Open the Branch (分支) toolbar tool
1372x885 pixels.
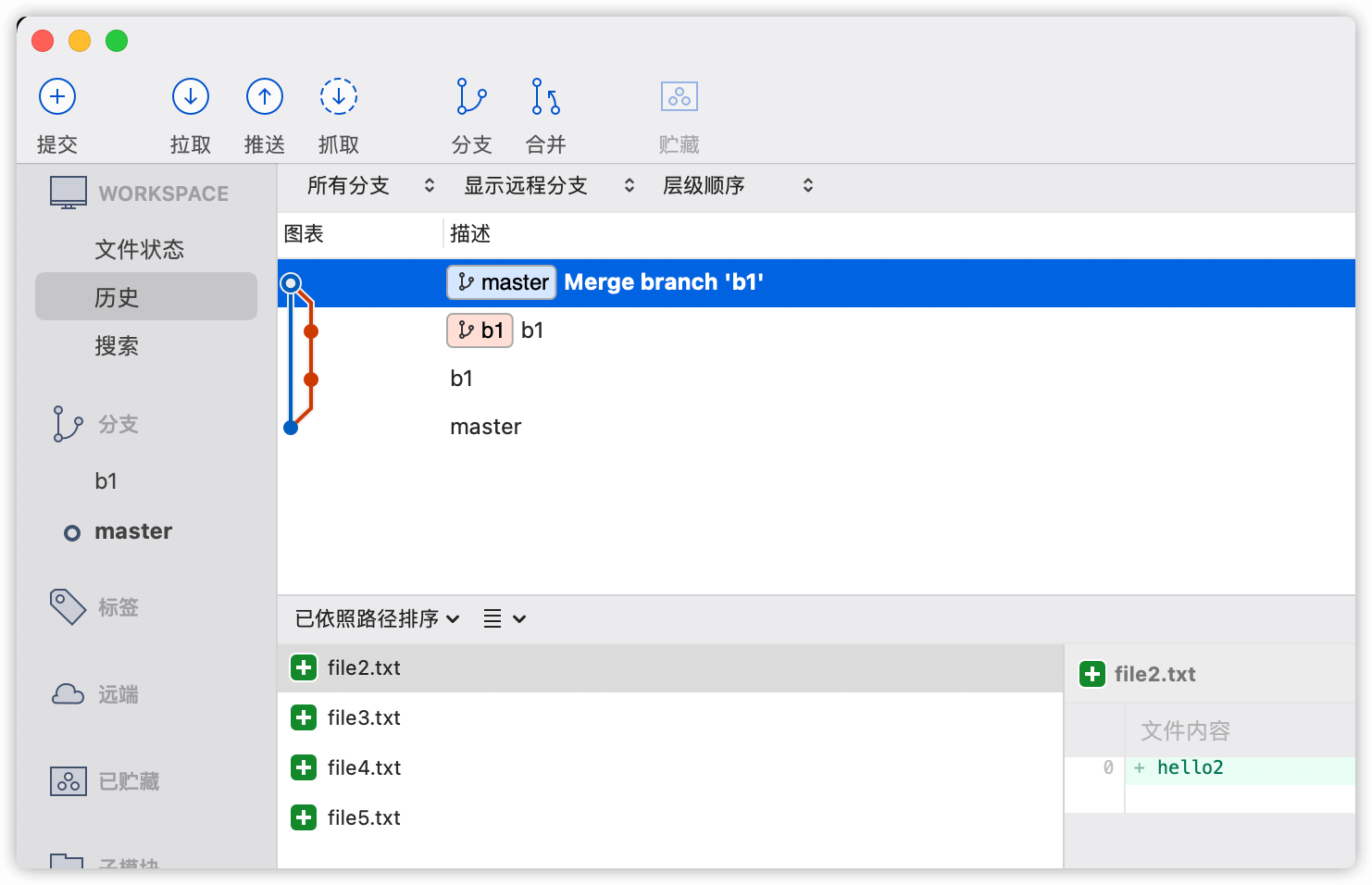pyautogui.click(x=471, y=97)
